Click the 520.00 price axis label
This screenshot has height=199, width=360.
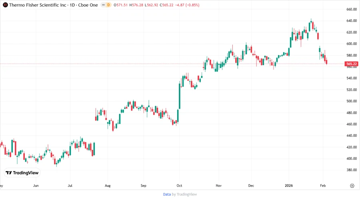click(x=352, y=90)
